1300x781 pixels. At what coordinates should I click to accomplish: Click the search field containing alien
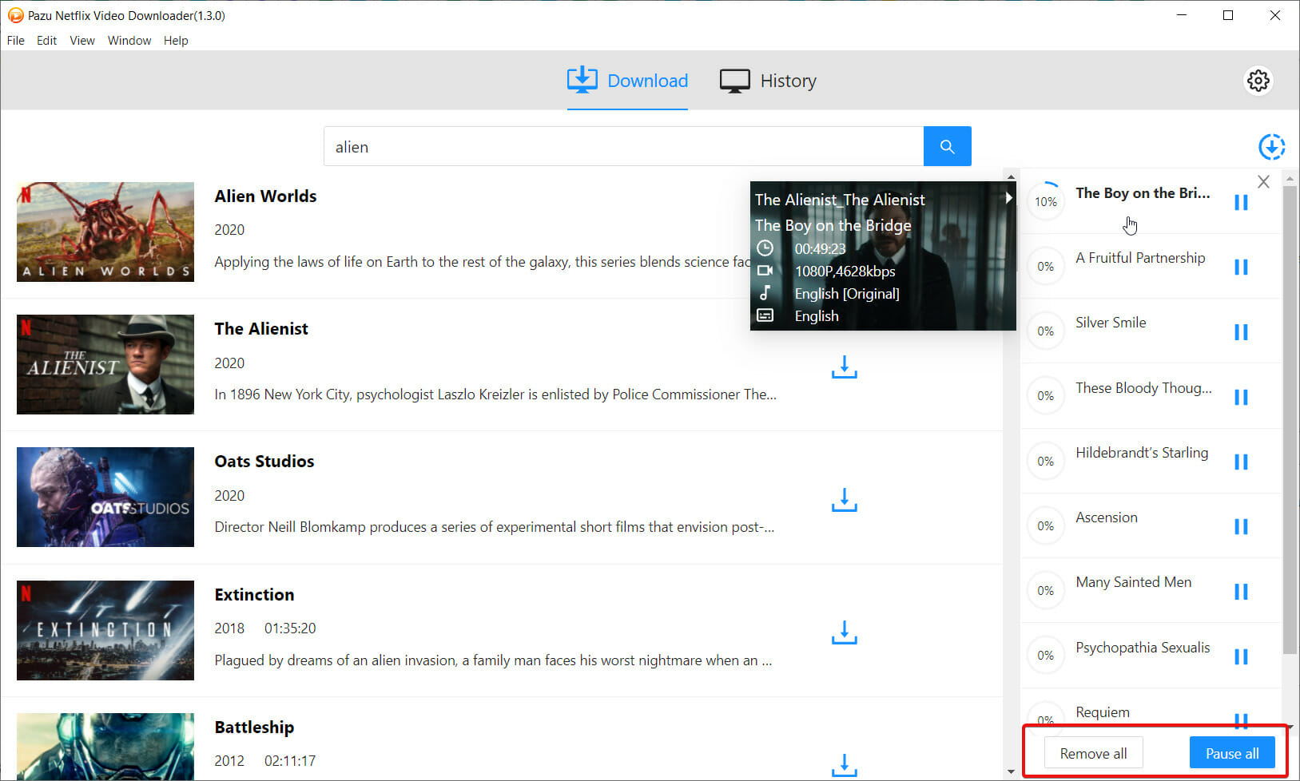click(x=623, y=146)
